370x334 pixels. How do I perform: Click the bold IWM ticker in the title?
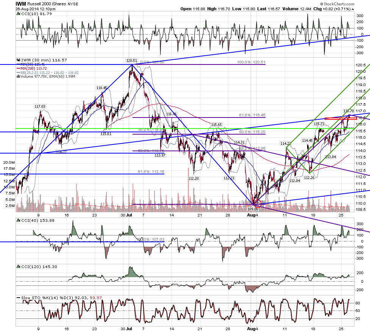pyautogui.click(x=21, y=4)
